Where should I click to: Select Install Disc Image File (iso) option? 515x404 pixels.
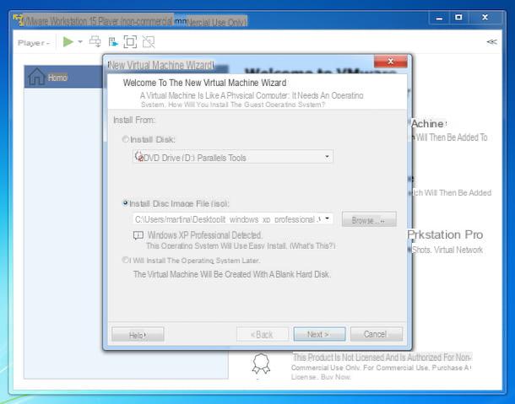pos(125,202)
